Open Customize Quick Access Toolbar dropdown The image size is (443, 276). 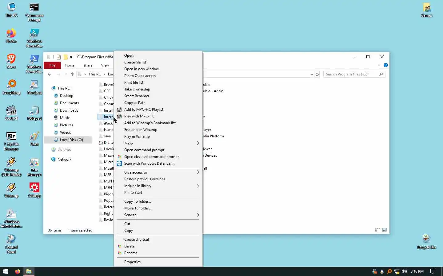pos(71,57)
